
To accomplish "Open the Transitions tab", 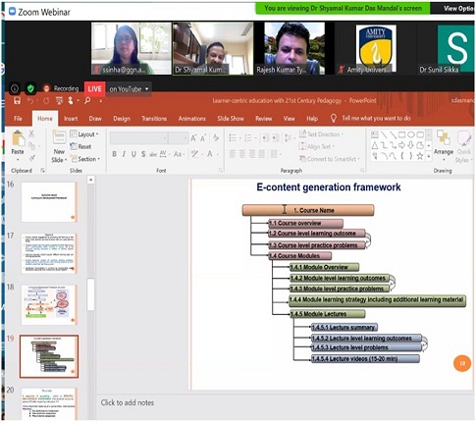I will (x=154, y=119).
